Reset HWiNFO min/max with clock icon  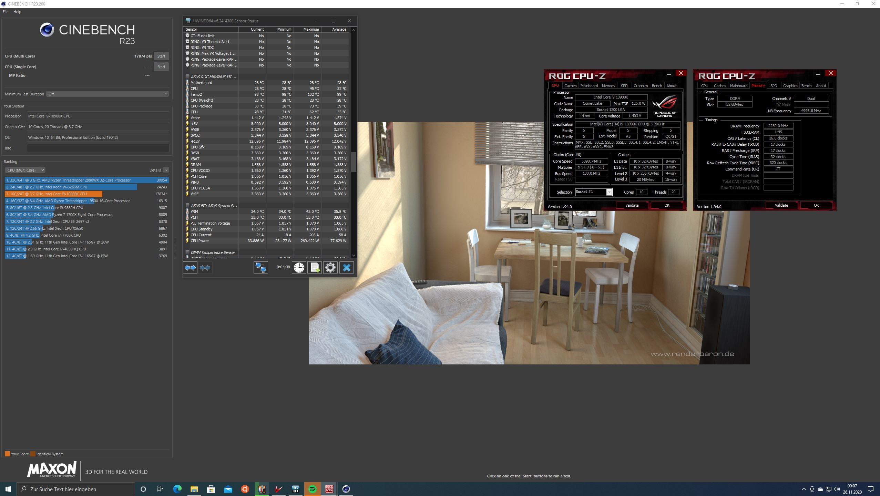299,268
